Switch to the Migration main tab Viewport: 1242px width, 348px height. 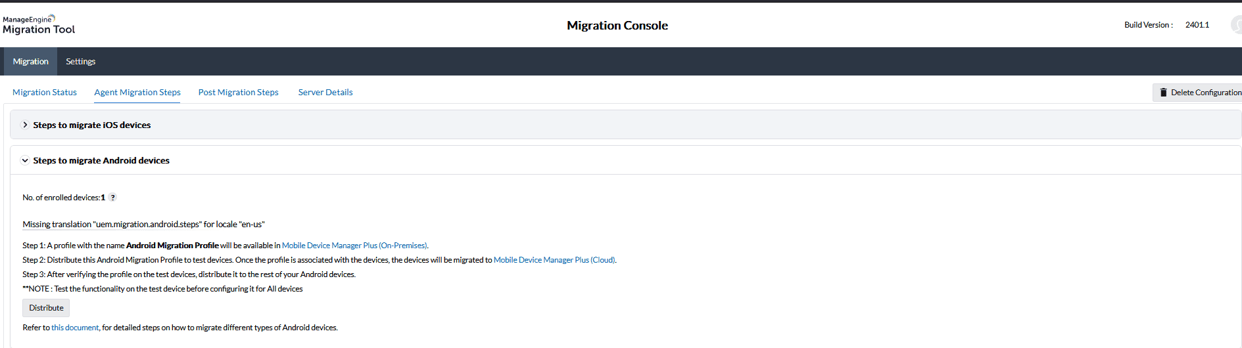(x=30, y=61)
